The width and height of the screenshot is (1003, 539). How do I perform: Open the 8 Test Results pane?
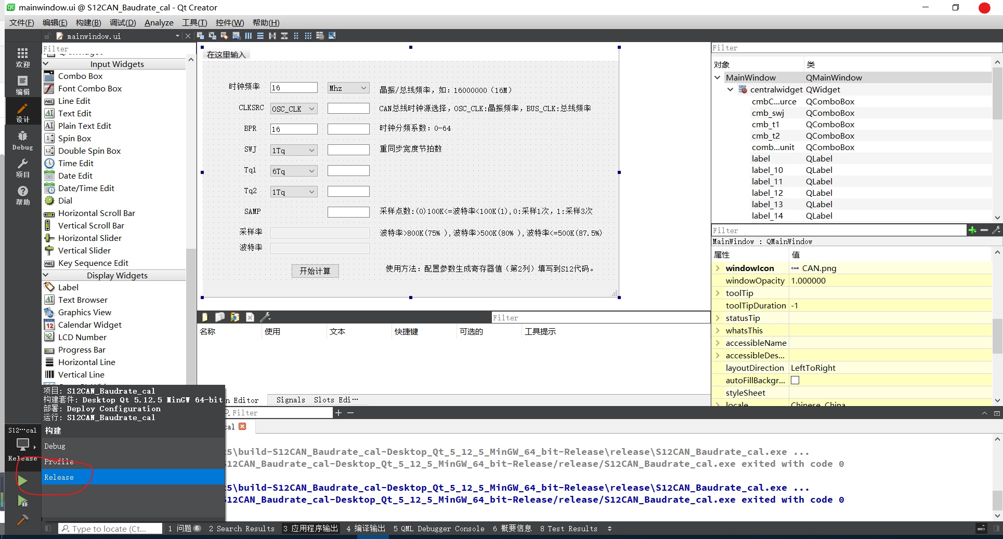coord(569,528)
